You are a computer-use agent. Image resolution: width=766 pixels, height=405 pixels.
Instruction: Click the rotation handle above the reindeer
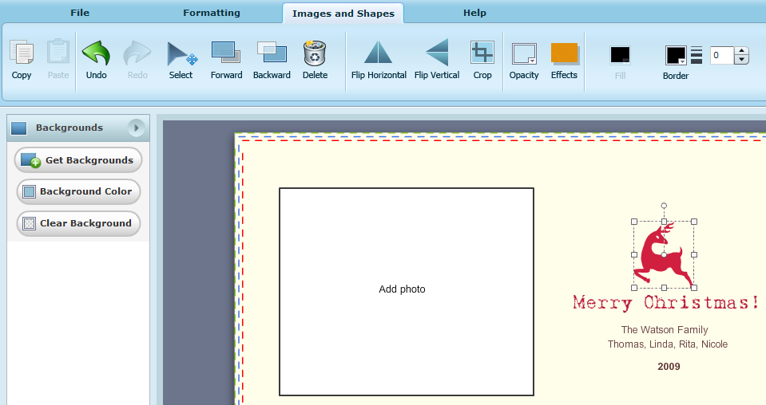point(664,206)
